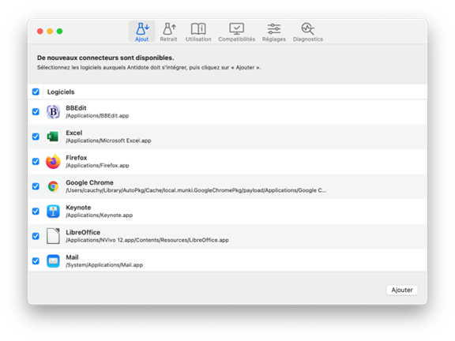The image size is (455, 341).
Task: Uncheck the Mail checkbox
Action: [36, 261]
